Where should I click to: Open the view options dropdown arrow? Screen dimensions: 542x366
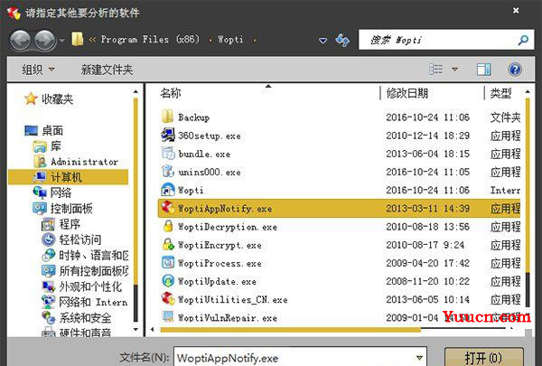pyautogui.click(x=455, y=70)
